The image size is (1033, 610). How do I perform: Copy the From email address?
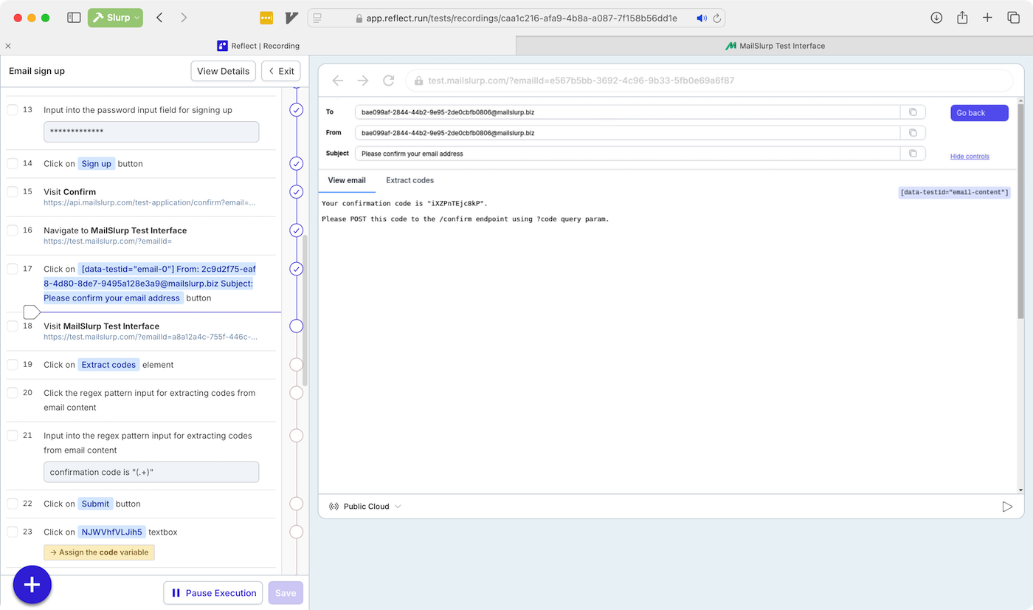(x=913, y=133)
